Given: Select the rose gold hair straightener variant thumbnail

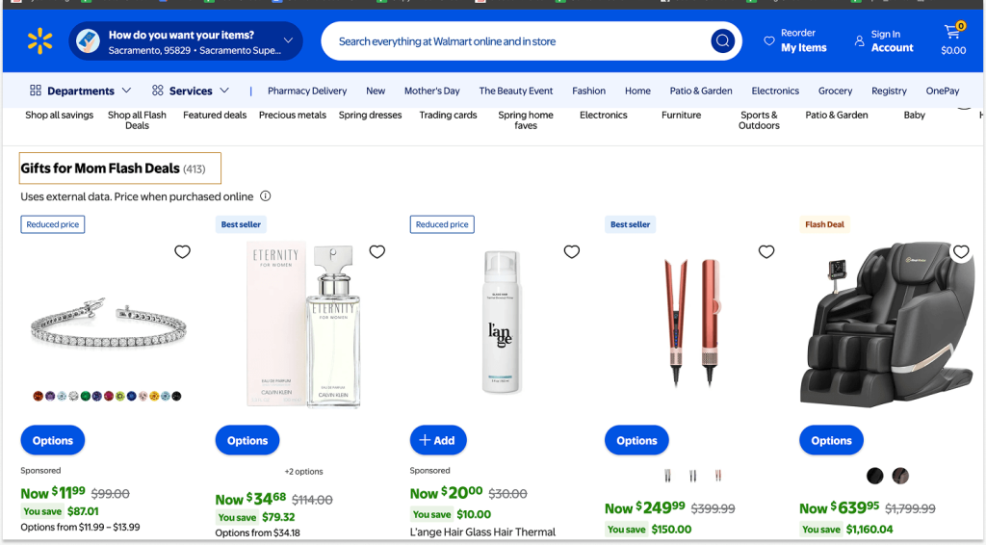Looking at the screenshot, I should click(x=718, y=476).
